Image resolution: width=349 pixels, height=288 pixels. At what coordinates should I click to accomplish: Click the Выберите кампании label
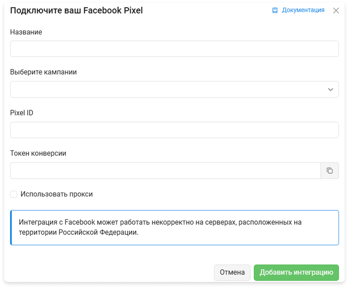[44, 72]
